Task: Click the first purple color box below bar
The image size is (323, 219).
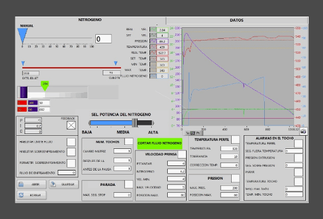Action: click(x=33, y=103)
